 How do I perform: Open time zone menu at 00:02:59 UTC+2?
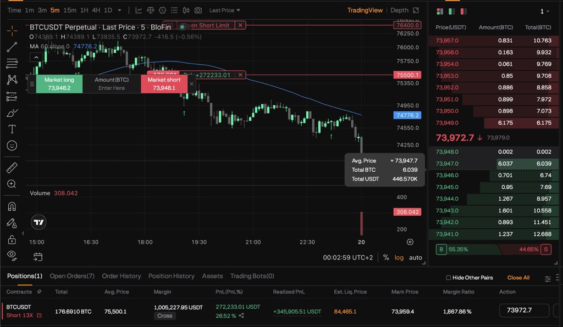(x=347, y=257)
